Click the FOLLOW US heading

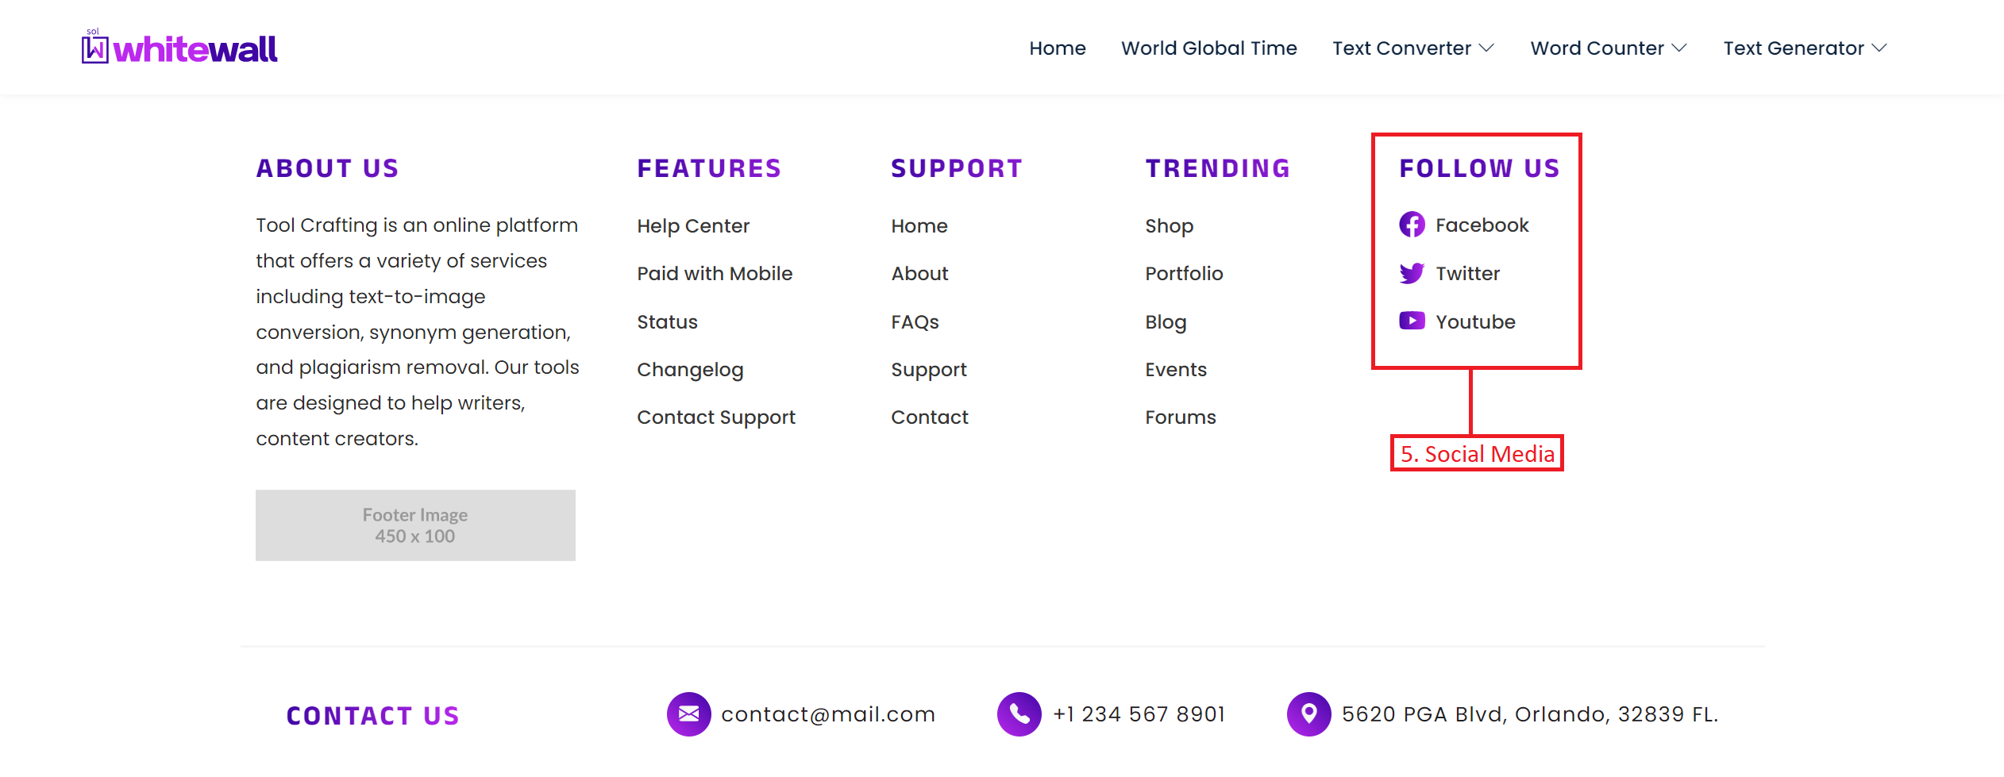click(1480, 168)
